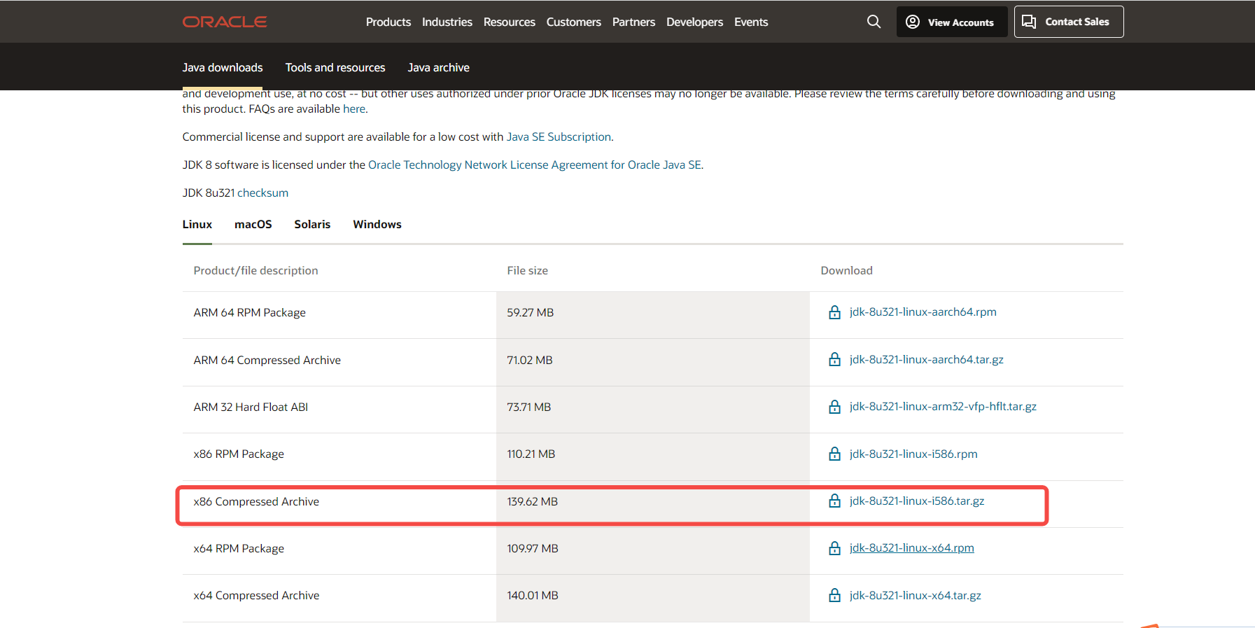Open the Customers menu
The image size is (1255, 628).
click(x=574, y=22)
